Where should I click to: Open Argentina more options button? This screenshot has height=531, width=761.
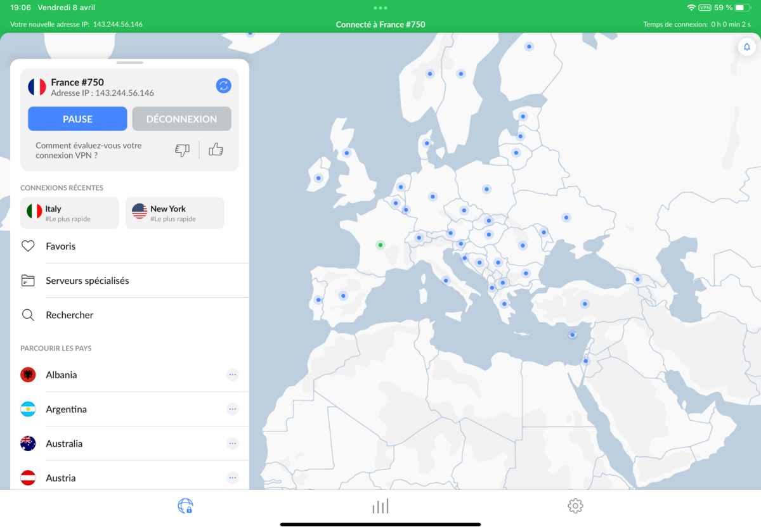233,409
